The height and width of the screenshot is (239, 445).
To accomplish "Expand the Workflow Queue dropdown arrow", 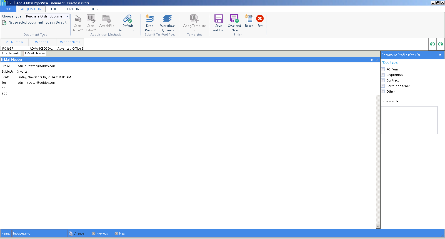I will pos(173,30).
